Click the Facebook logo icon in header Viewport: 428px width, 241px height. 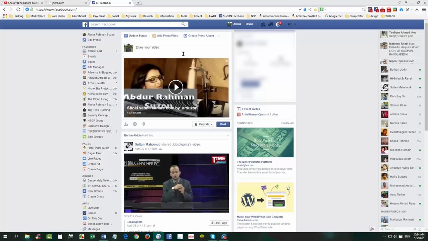click(85, 24)
